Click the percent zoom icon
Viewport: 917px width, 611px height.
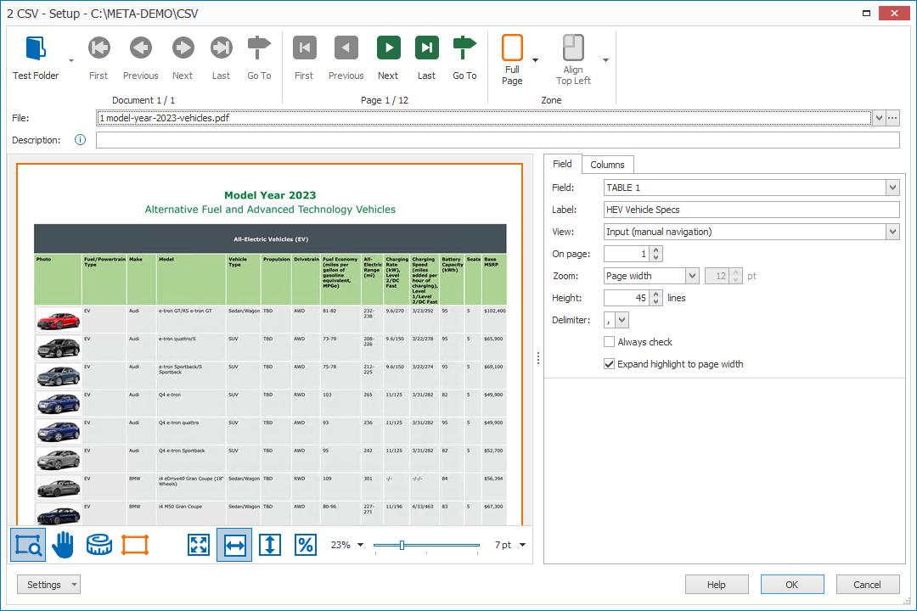(x=306, y=545)
